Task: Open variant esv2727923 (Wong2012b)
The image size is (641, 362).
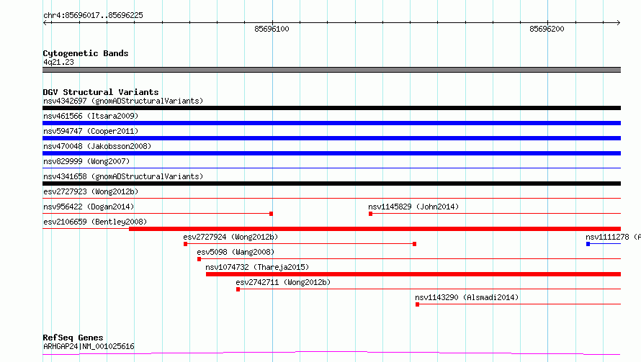Action: tap(91, 191)
